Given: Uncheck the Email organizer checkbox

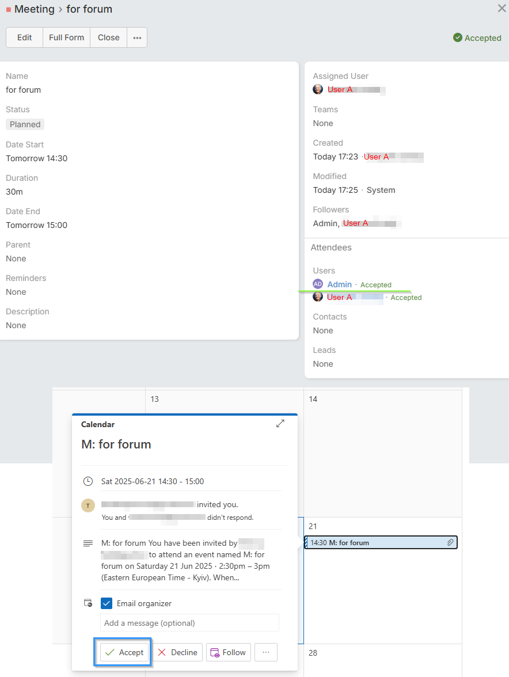Looking at the screenshot, I should (x=107, y=603).
